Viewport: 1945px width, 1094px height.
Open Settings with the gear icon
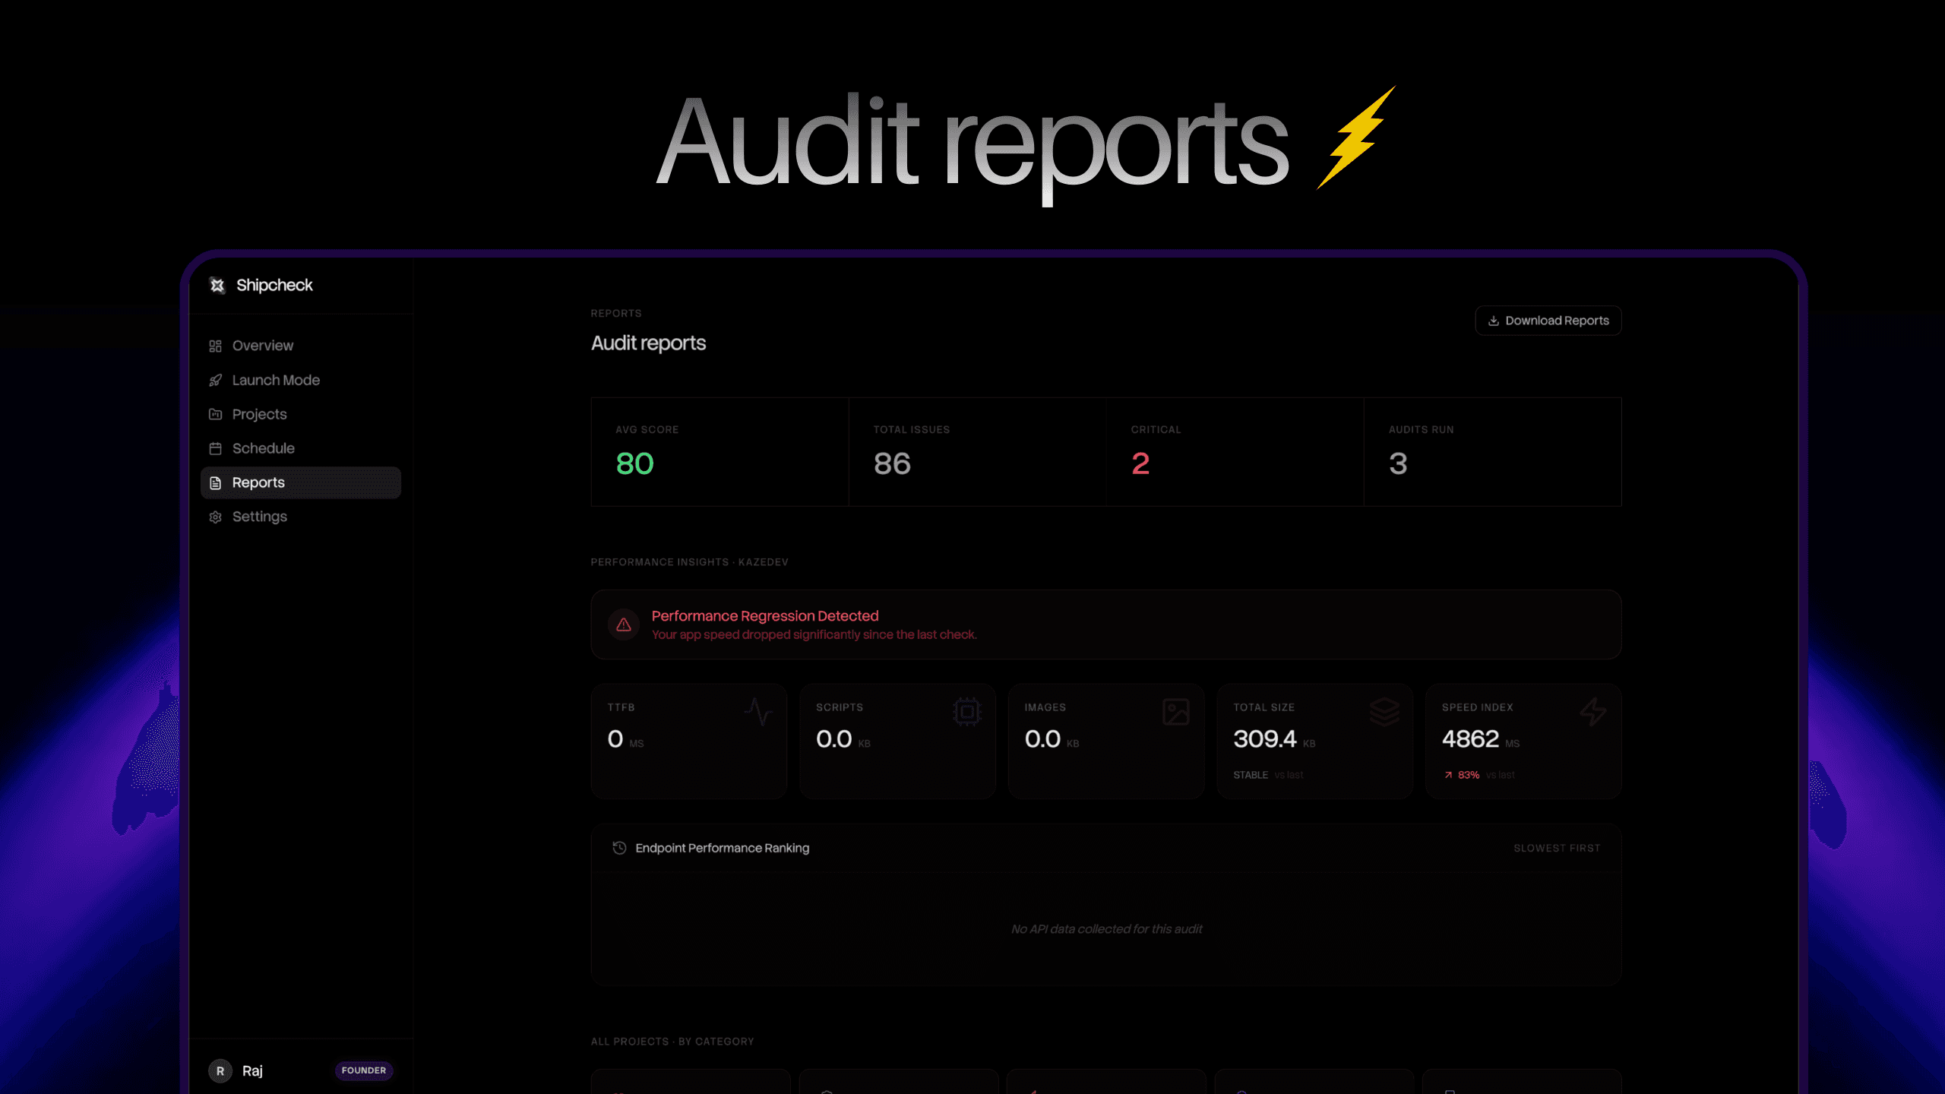coord(215,517)
